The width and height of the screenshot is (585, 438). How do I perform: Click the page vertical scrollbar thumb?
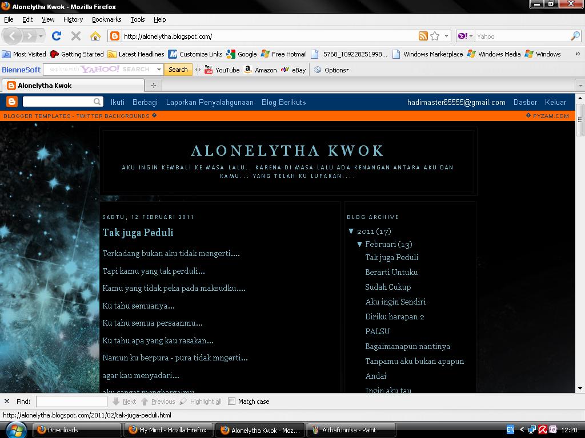580,120
